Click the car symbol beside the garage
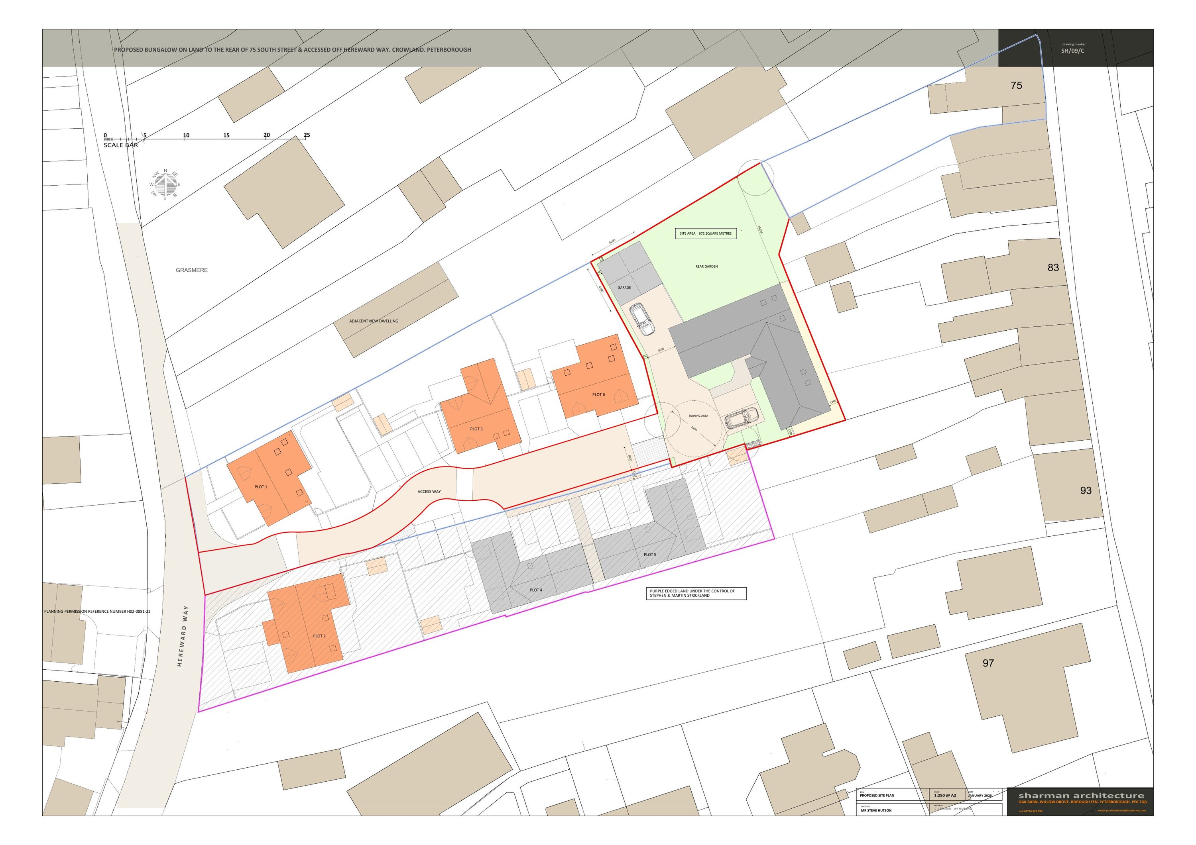1196x845 pixels. [642, 320]
